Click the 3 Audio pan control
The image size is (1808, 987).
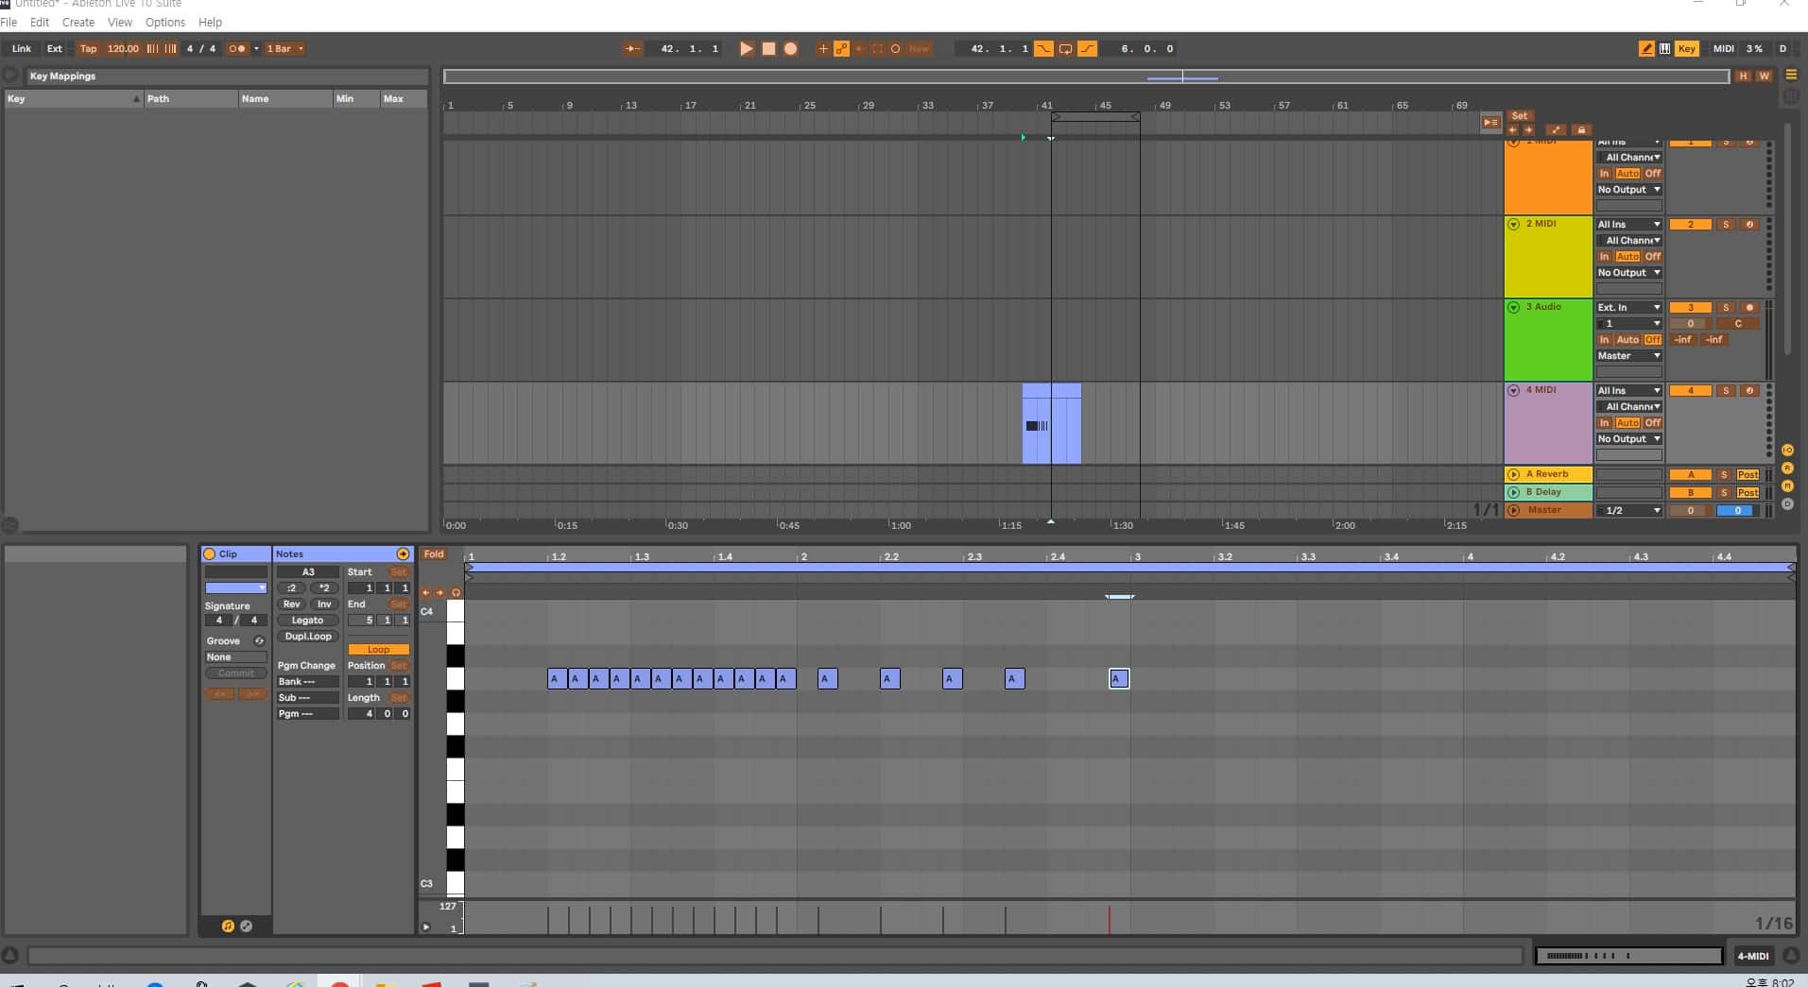1737,324
